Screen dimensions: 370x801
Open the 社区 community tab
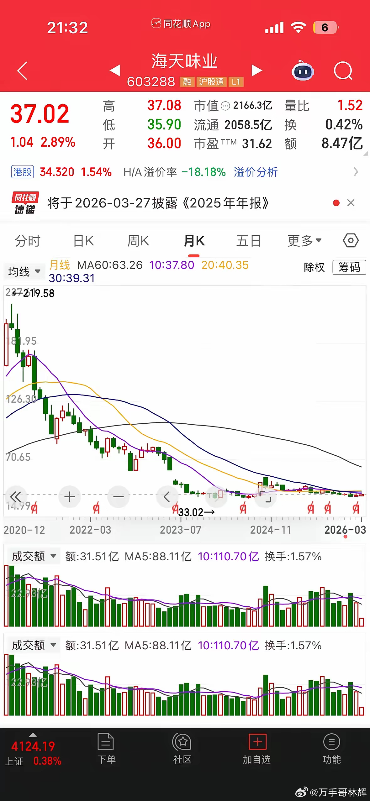coord(182,749)
